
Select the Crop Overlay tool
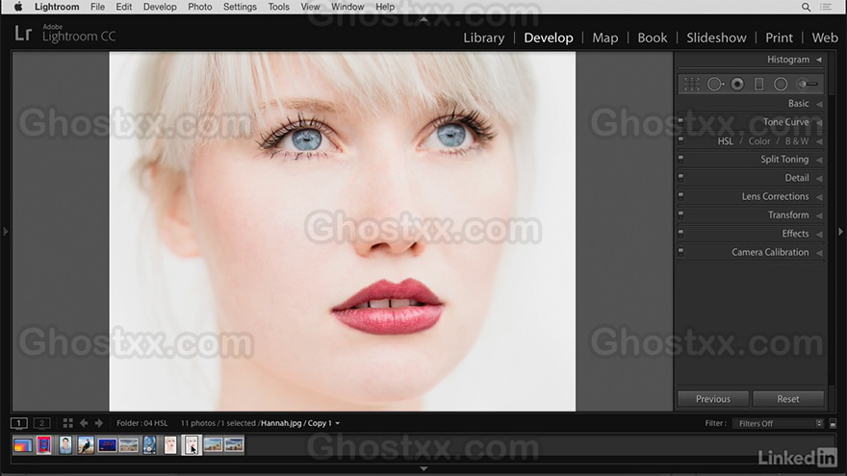coord(692,85)
